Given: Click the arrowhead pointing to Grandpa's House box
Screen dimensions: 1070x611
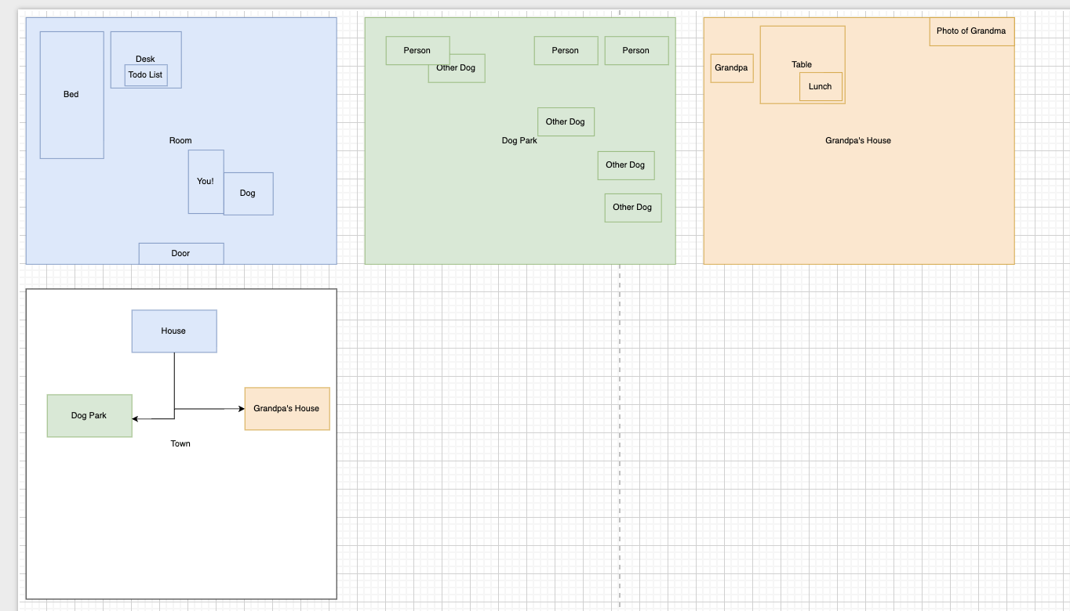Looking at the screenshot, I should pyautogui.click(x=241, y=409).
